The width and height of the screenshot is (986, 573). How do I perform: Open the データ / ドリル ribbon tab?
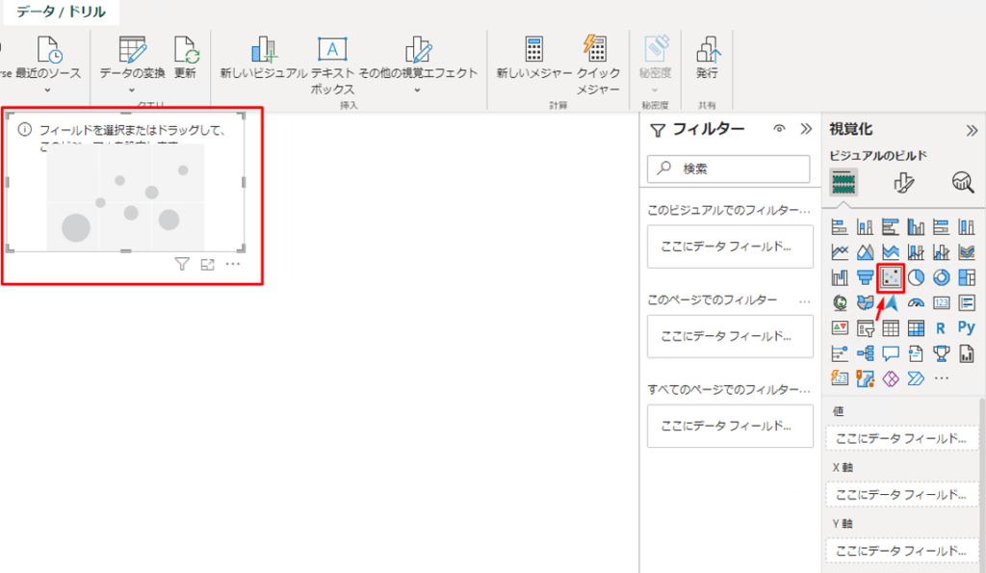tap(62, 13)
